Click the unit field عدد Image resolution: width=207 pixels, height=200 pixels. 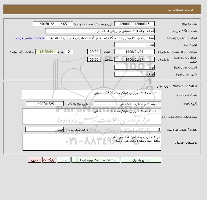tap(44, 130)
